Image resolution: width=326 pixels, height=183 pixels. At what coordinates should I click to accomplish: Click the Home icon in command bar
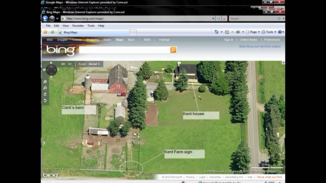216,32
